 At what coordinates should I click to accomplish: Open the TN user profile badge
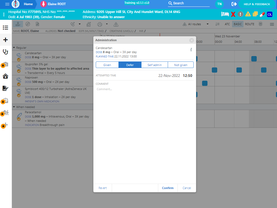pos(219,4)
